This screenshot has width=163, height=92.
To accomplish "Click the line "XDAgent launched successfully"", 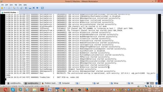I will pyautogui.click(x=51, y=69).
